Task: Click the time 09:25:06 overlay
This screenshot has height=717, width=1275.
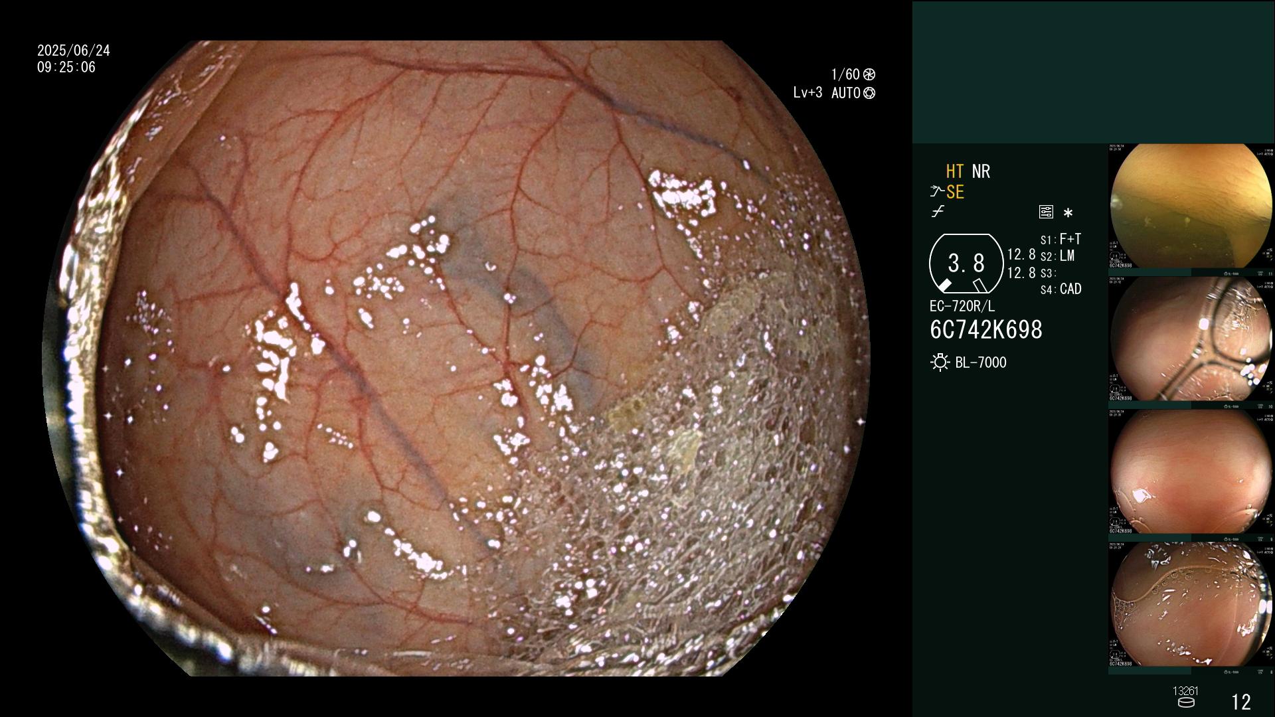Action: click(66, 67)
